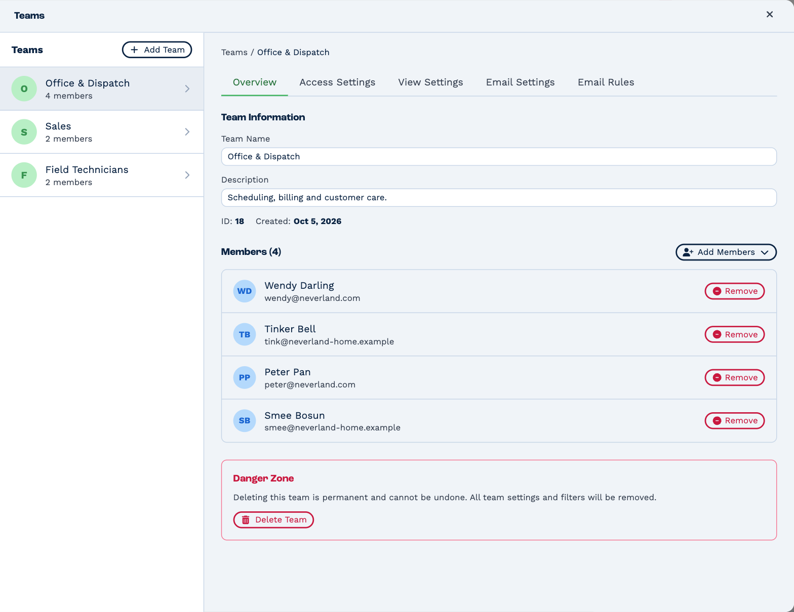Click the WD avatar for Wendy Darling
Image resolution: width=794 pixels, height=612 pixels.
tap(245, 291)
